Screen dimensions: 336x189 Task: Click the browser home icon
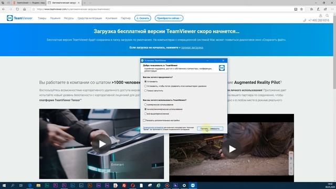pyautogui.click(x=25, y=9)
